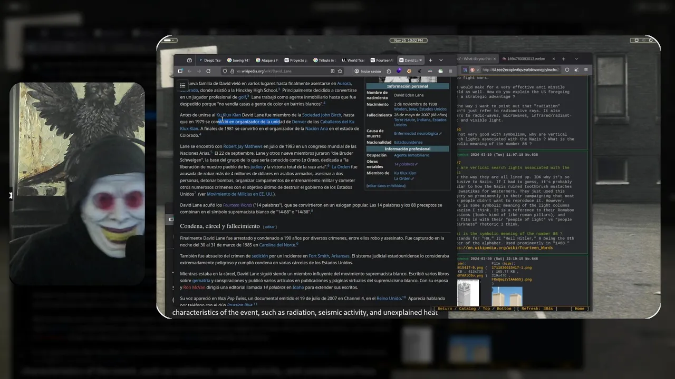This screenshot has height=379, width=675.
Task: Click the purple extension icon in toolbar
Action: (399, 71)
